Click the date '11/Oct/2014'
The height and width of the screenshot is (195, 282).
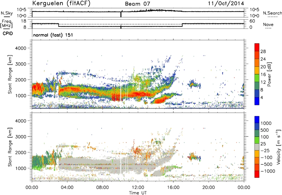[226, 4]
